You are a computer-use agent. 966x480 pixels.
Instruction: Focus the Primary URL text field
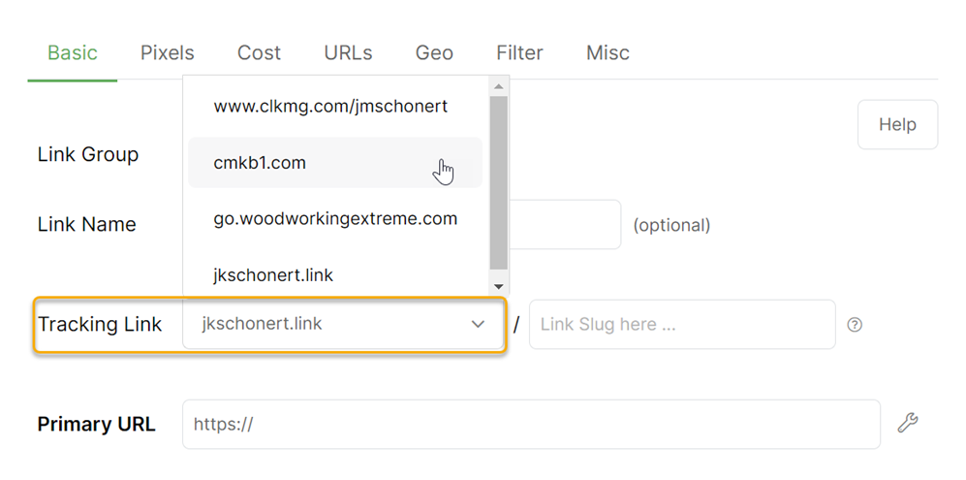click(x=531, y=424)
